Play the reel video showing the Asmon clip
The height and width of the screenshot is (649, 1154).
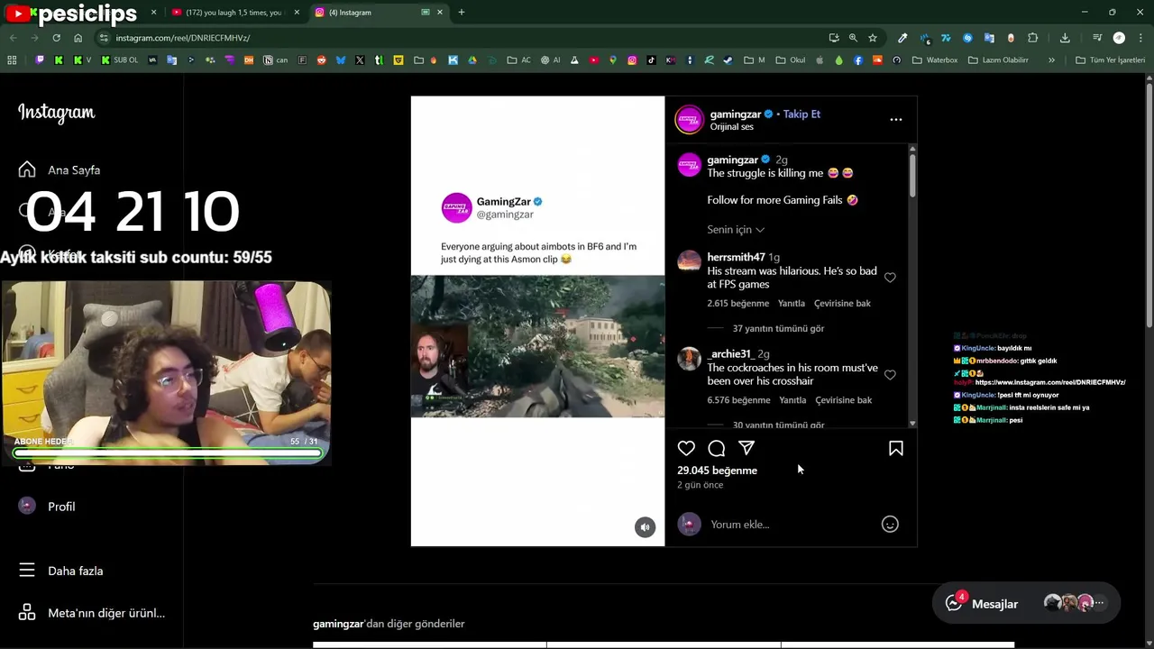coord(537,346)
